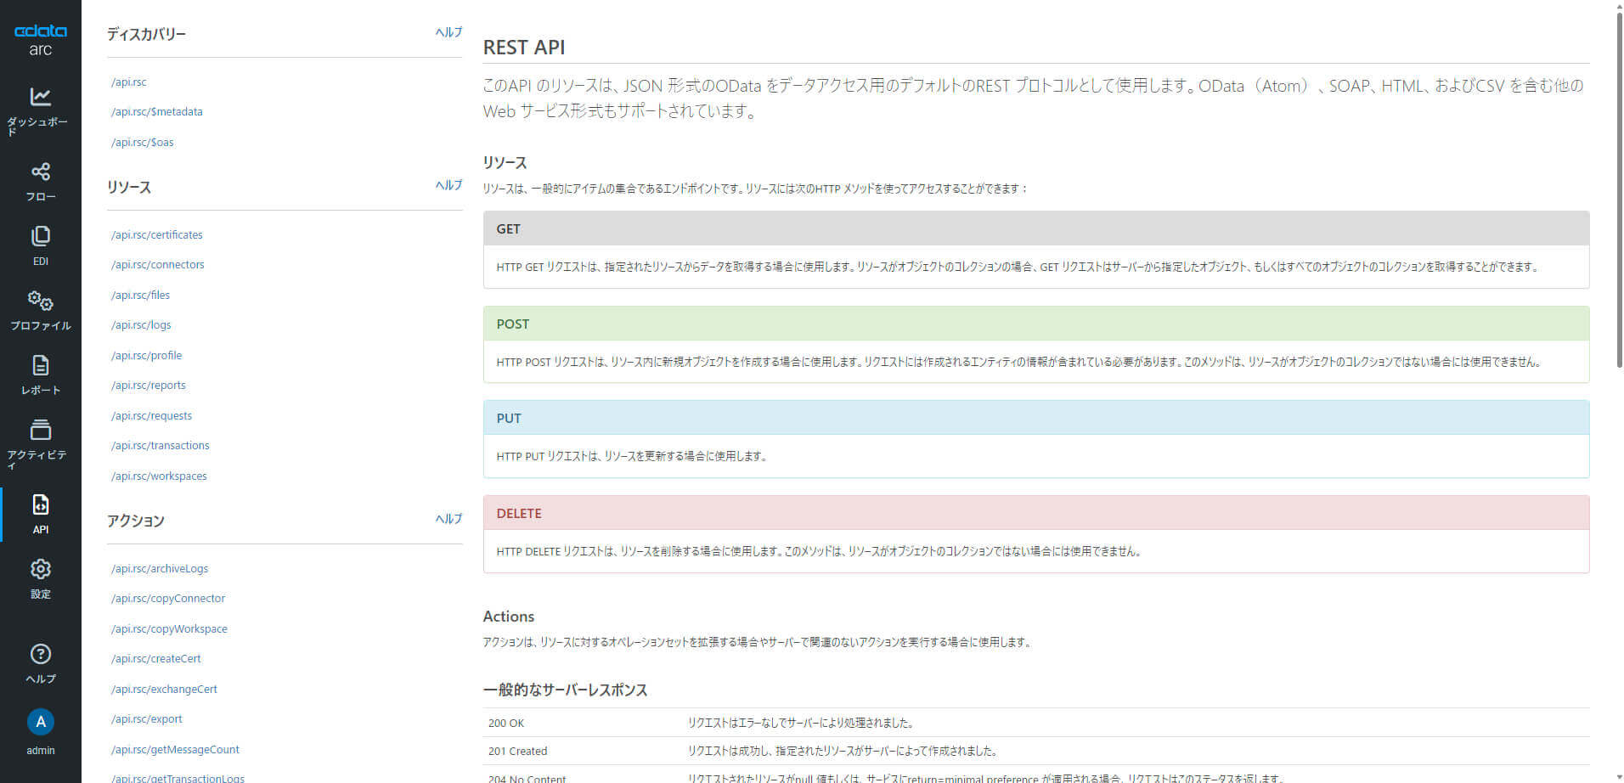
Task: Click the DELETE method panel header
Action: pyautogui.click(x=1035, y=514)
